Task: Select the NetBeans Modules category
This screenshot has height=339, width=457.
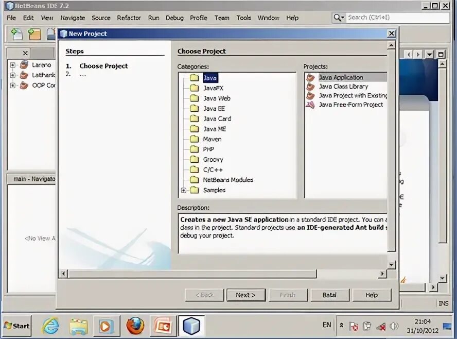Action: click(x=228, y=180)
